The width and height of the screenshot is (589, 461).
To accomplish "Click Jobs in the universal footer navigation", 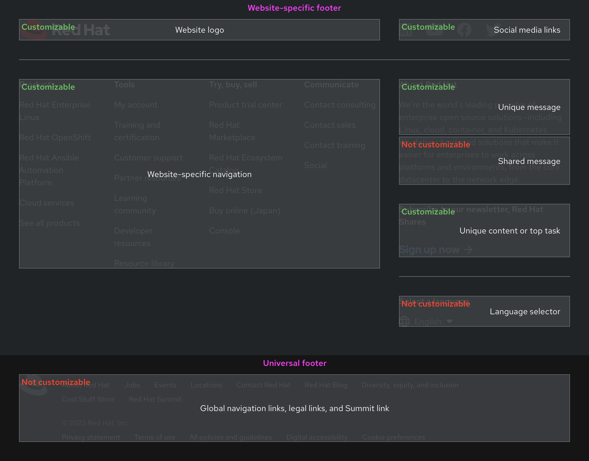I will coord(132,385).
